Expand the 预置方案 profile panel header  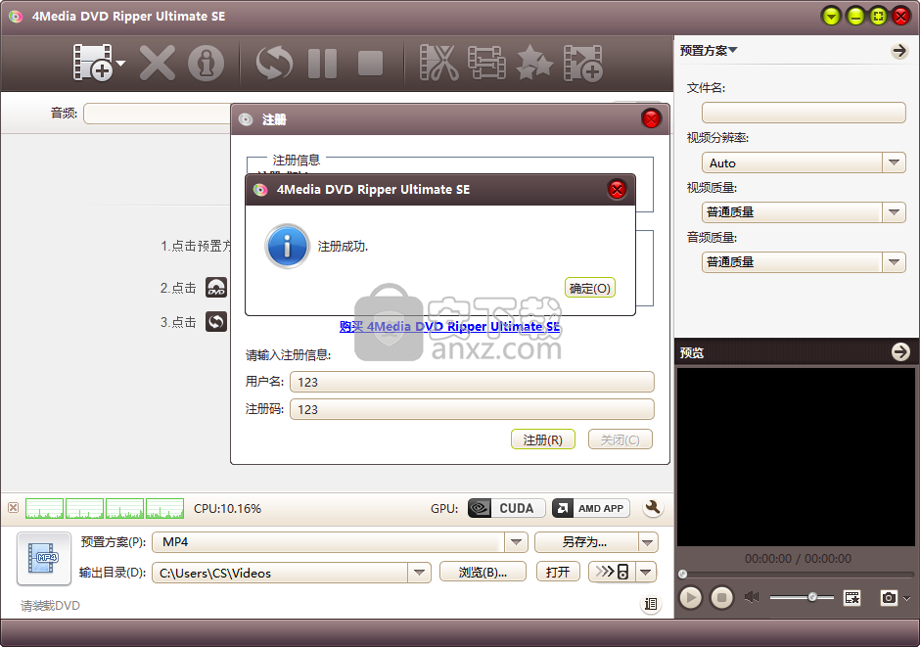coord(709,51)
